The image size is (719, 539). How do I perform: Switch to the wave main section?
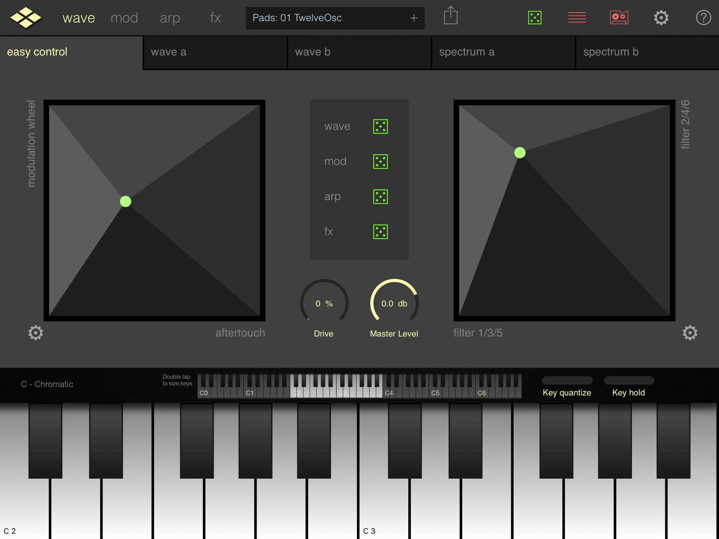[x=79, y=18]
